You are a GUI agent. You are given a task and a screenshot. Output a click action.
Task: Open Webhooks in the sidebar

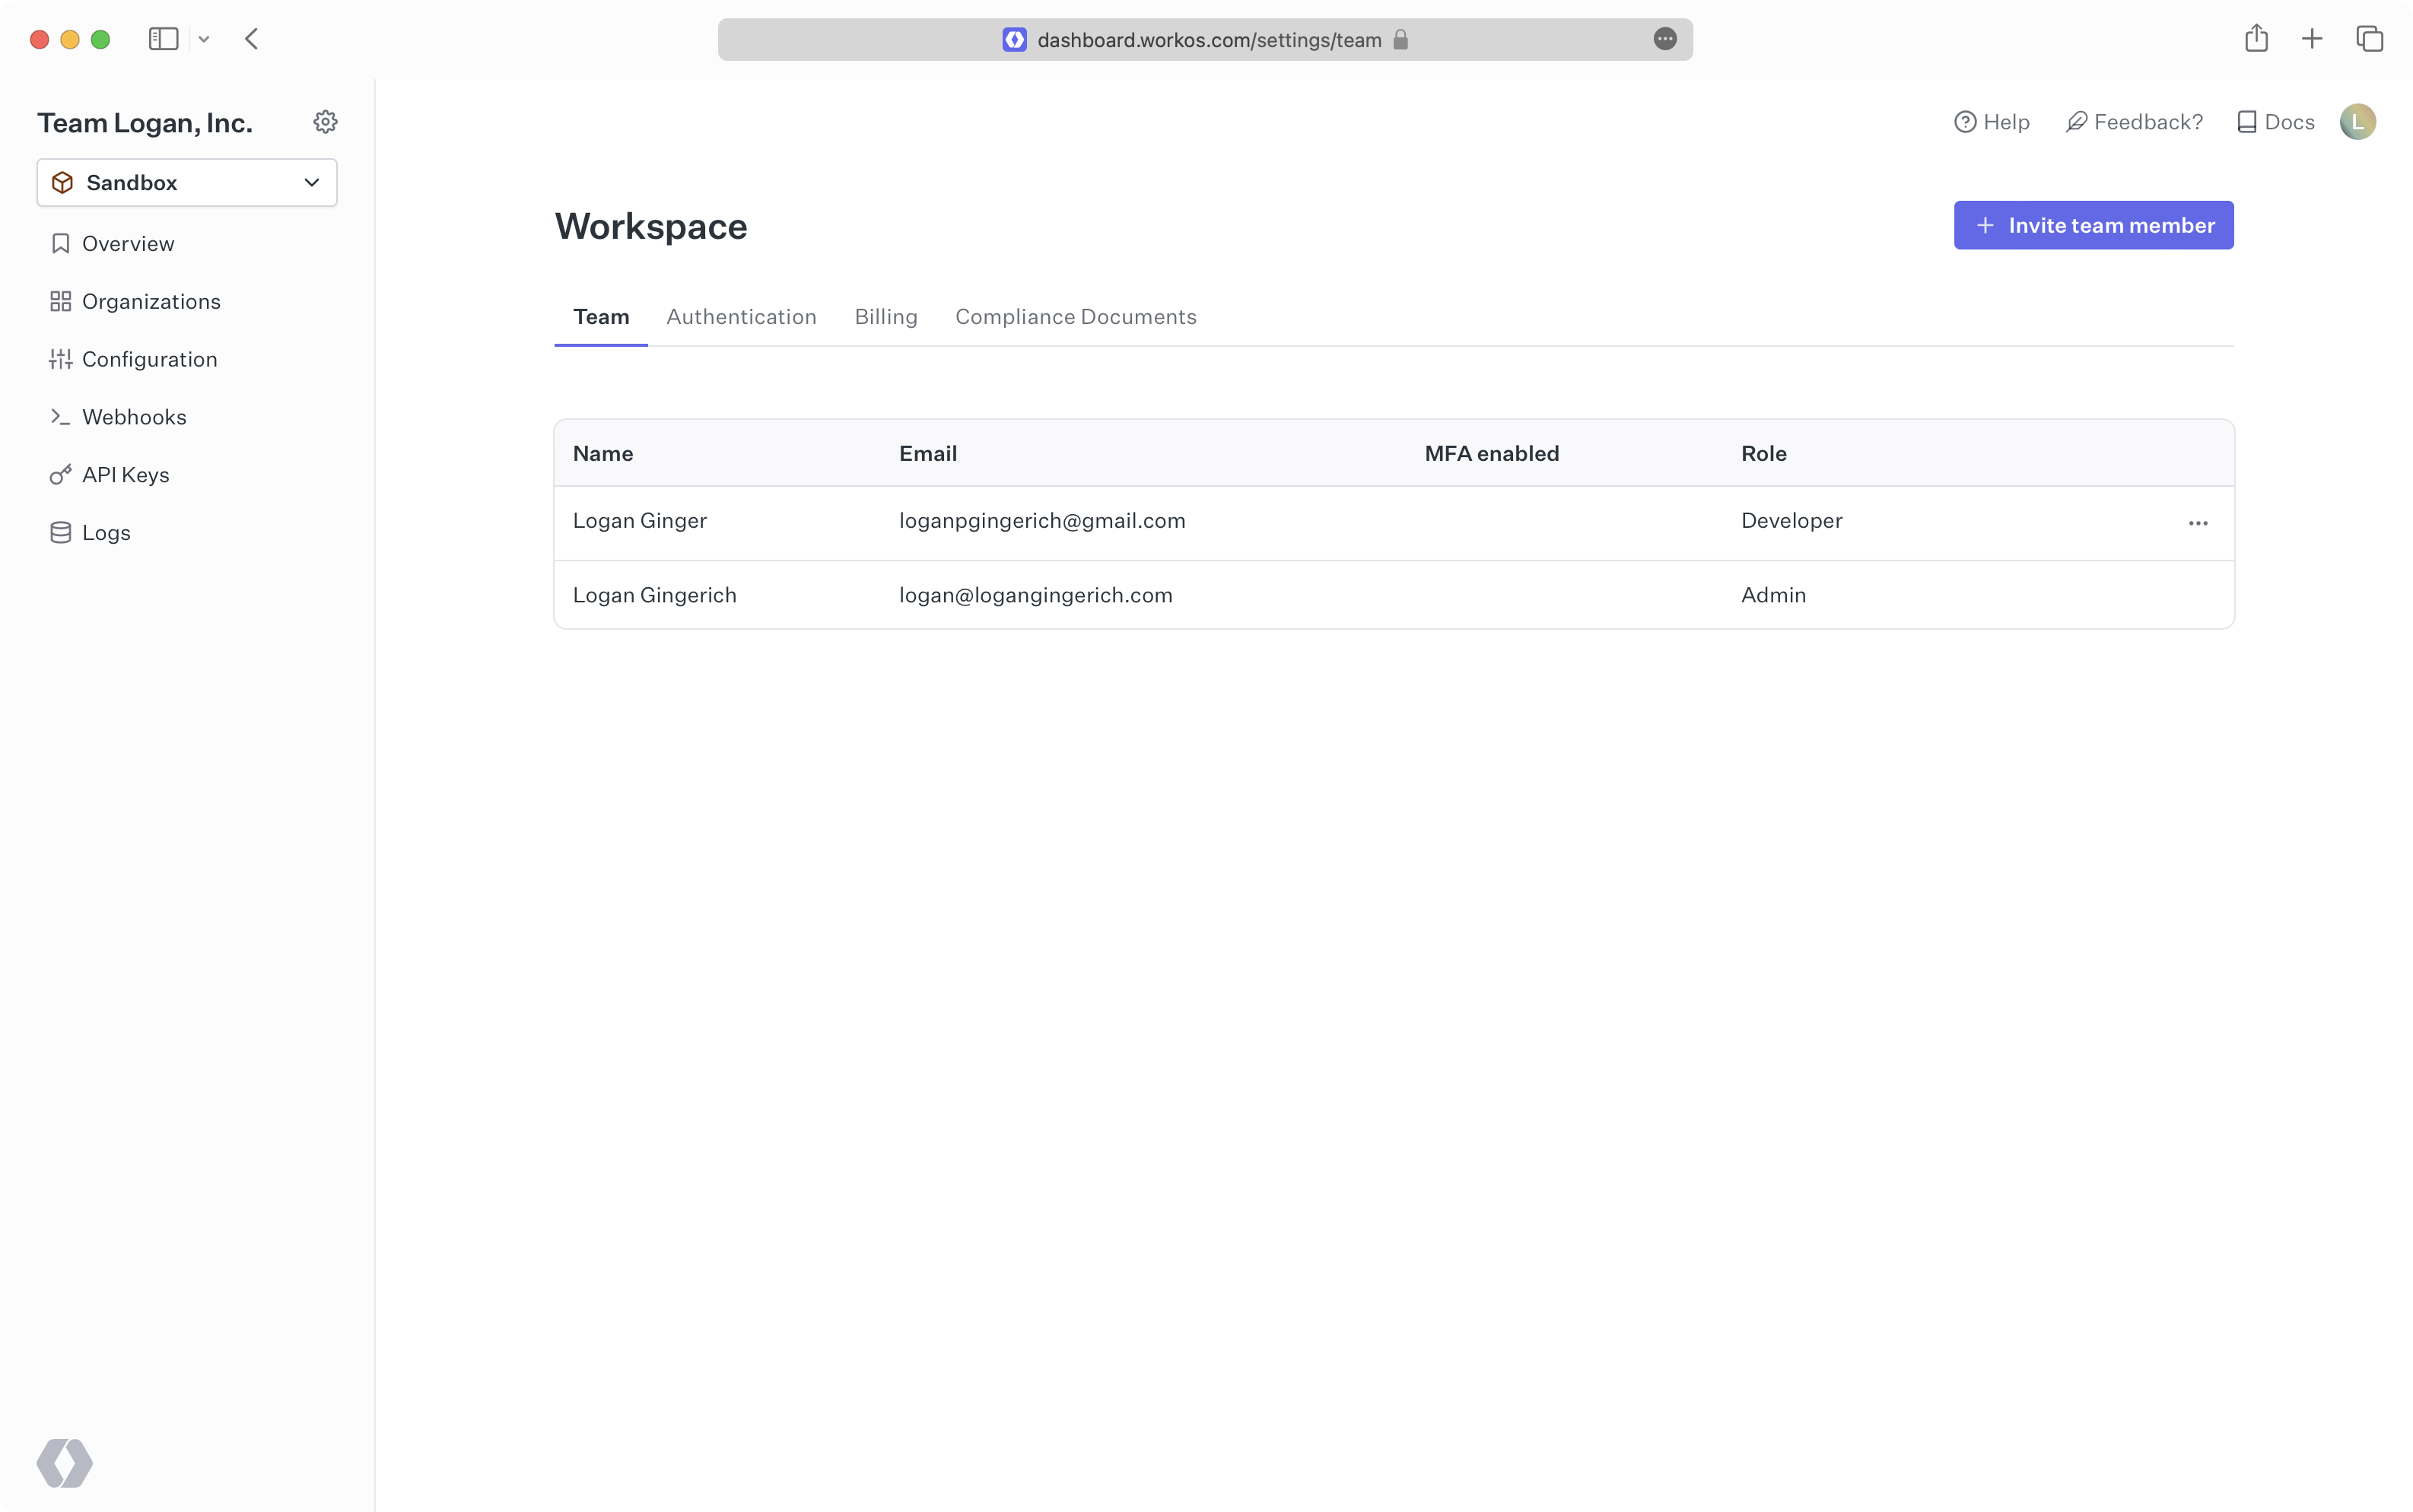click(134, 417)
